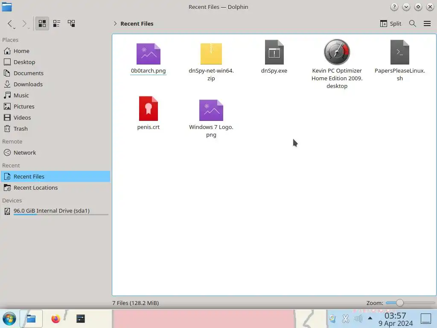437x328 pixels.
Task: Switch to Icons view mode
Action: pos(42,23)
